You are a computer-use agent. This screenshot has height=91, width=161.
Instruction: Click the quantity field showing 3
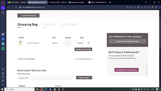[x=68, y=43]
